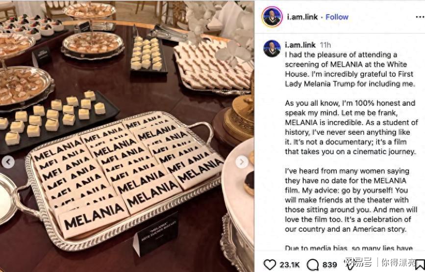
Task: Save the post with the bookmark icon
Action: click(x=420, y=265)
